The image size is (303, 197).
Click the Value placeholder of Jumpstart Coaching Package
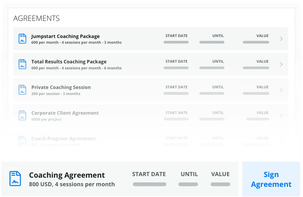click(x=256, y=42)
